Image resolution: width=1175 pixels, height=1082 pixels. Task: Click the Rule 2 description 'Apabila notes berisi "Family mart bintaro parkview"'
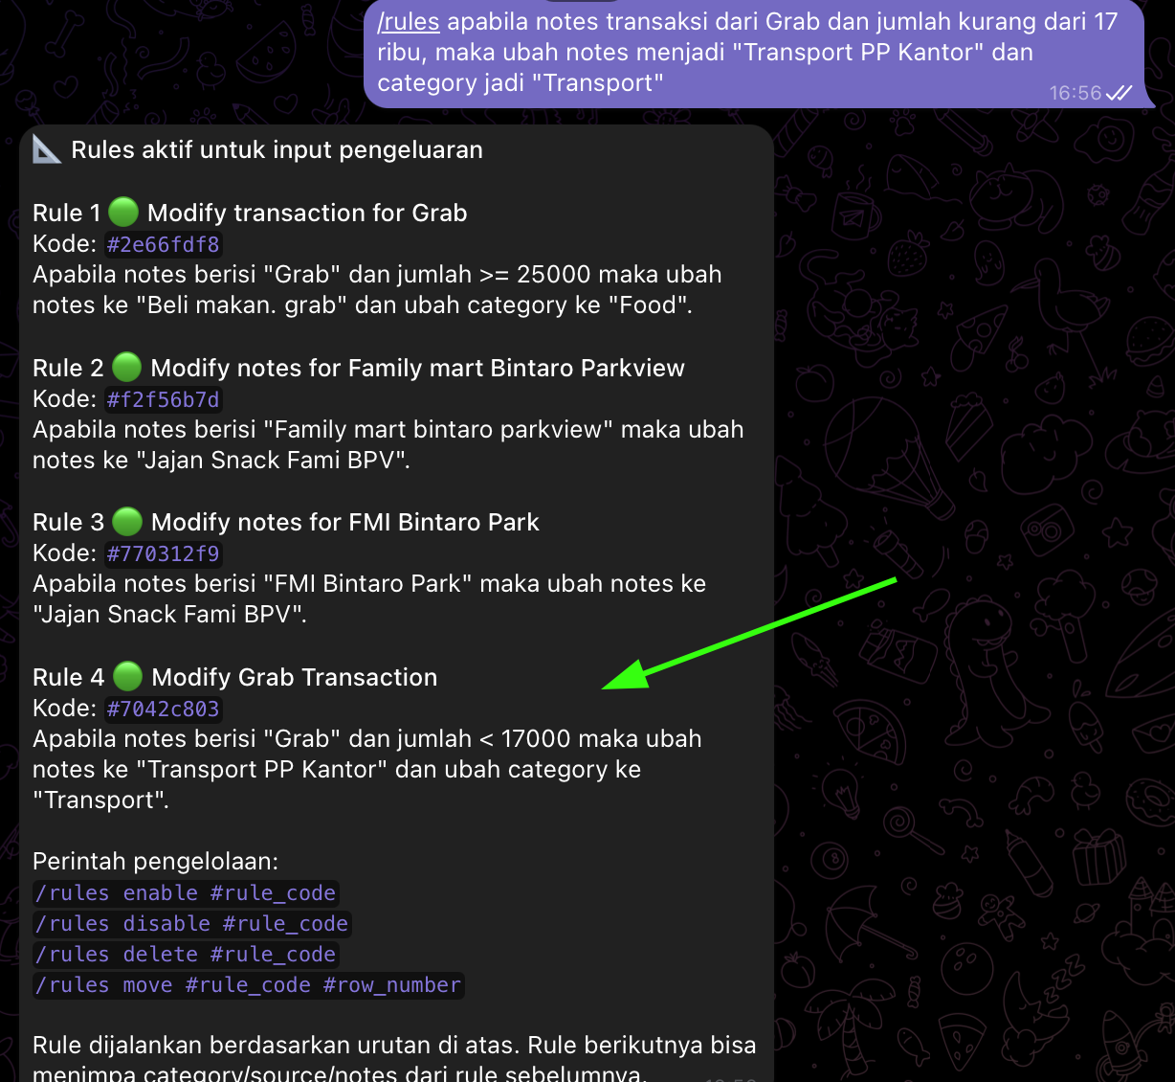(x=388, y=445)
